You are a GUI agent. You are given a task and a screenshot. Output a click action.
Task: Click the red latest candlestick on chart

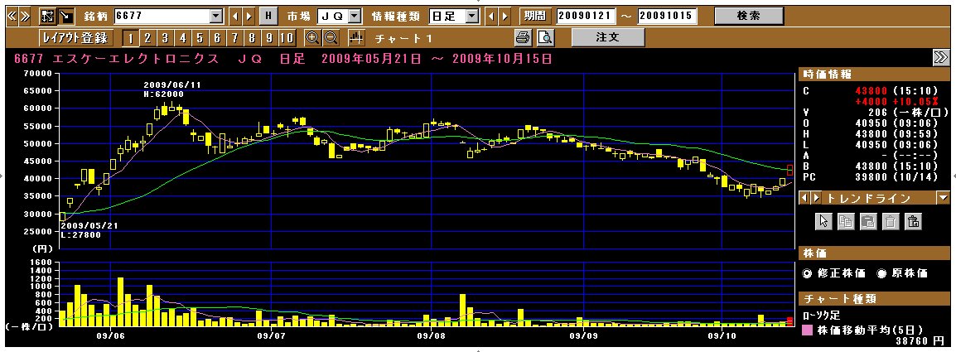(x=790, y=171)
